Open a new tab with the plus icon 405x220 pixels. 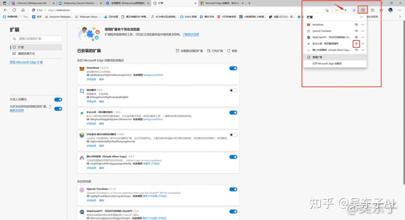point(249,3)
